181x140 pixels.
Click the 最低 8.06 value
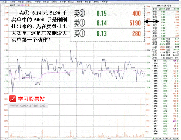(177, 44)
